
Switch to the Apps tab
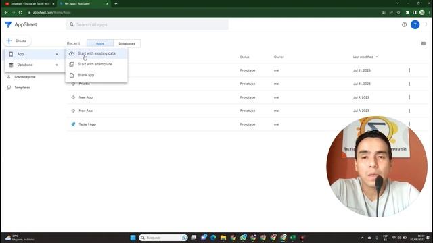(x=100, y=43)
